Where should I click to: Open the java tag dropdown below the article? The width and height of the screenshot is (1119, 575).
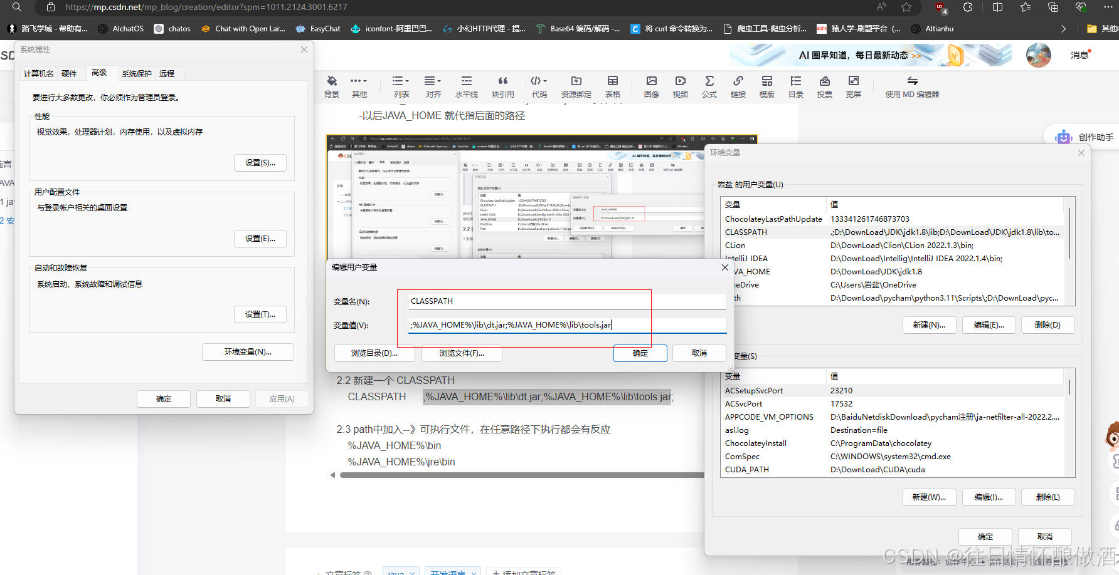(x=402, y=572)
